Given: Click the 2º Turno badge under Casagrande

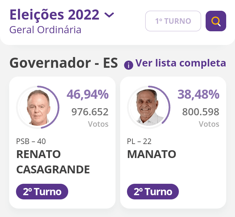Looking at the screenshot, I should click(x=42, y=192).
